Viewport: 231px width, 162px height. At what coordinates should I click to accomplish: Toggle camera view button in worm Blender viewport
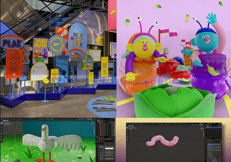click(204, 135)
